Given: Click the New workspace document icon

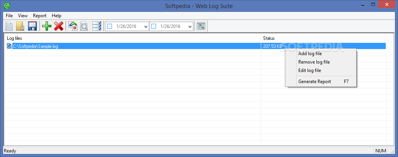Looking at the screenshot, I should tap(9, 26).
